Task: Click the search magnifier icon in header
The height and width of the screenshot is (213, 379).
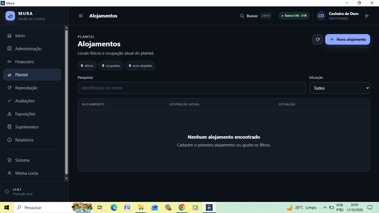Action: (242, 16)
